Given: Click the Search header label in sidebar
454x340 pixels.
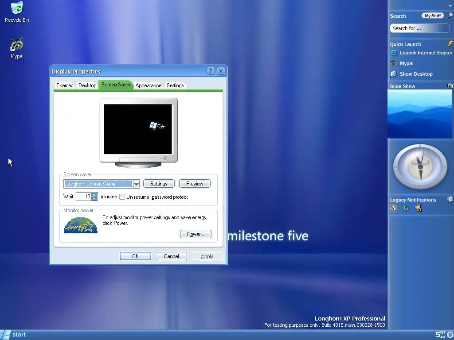Looking at the screenshot, I should pos(398,16).
